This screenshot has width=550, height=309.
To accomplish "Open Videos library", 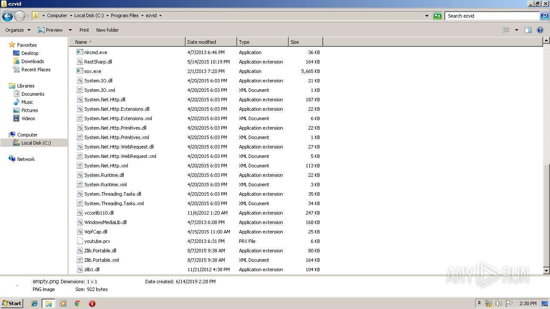I will pos(28,118).
